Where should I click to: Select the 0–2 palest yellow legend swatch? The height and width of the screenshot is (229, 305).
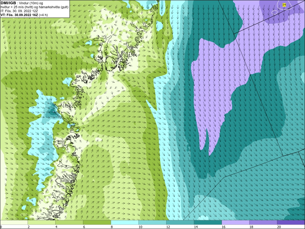pyautogui.click(x=14, y=222)
